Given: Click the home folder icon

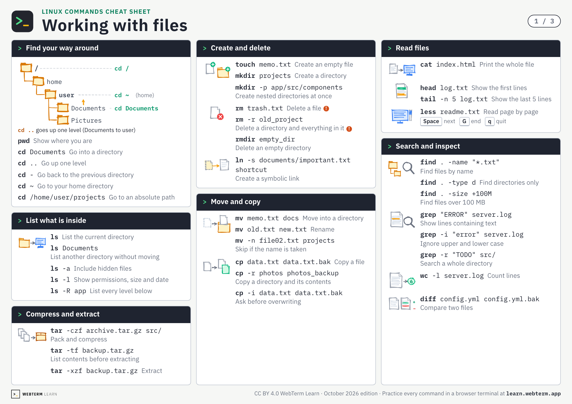Looking at the screenshot, I should [38, 81].
